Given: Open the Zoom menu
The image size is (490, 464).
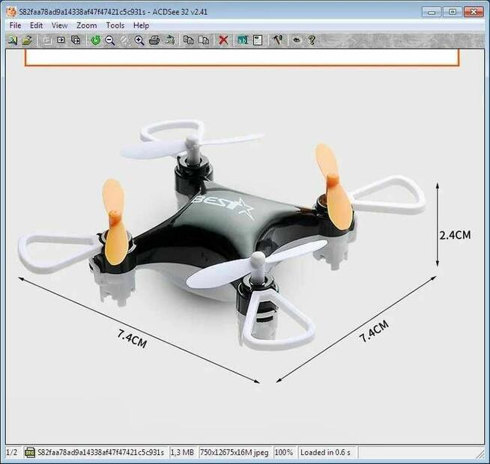Looking at the screenshot, I should tap(87, 25).
